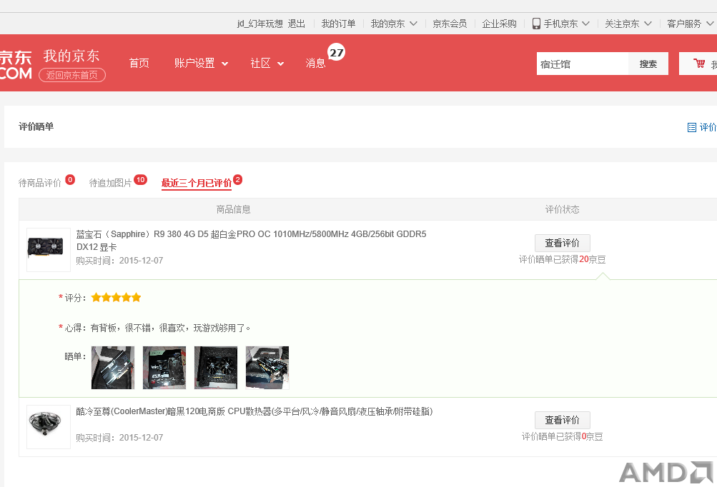Image resolution: width=717 pixels, height=487 pixels.
Task: Click the 我的京东 heading in red header
Action: (71, 56)
